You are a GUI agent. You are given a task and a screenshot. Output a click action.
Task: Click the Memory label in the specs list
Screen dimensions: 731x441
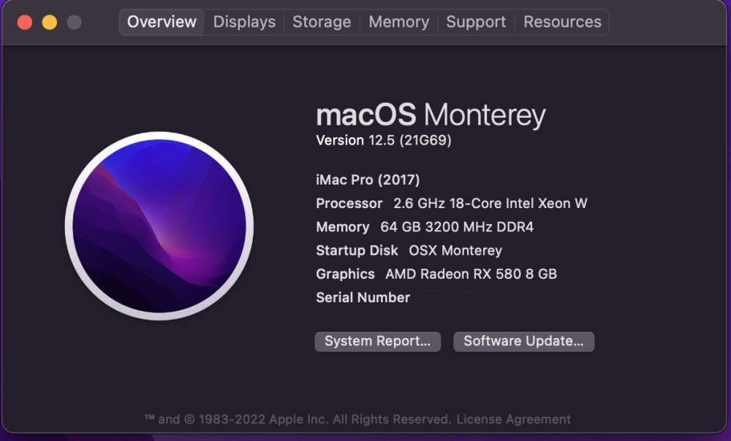[x=343, y=227]
